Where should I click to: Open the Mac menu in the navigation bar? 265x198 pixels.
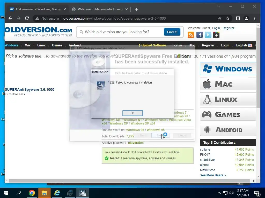pyautogui.click(x=28, y=45)
